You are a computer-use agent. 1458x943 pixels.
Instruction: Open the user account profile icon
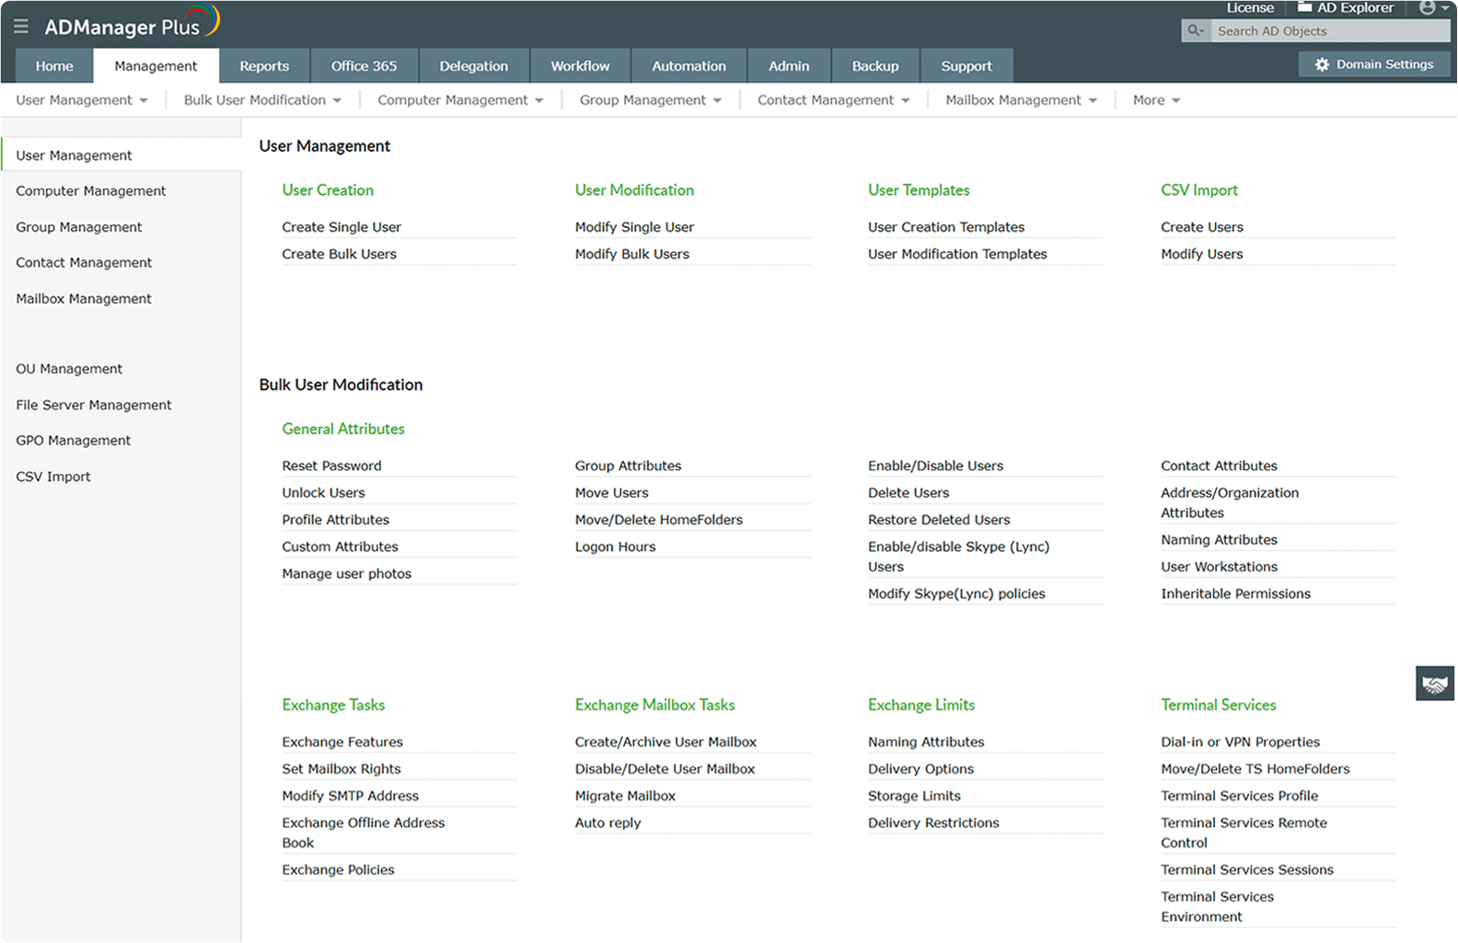click(1428, 7)
